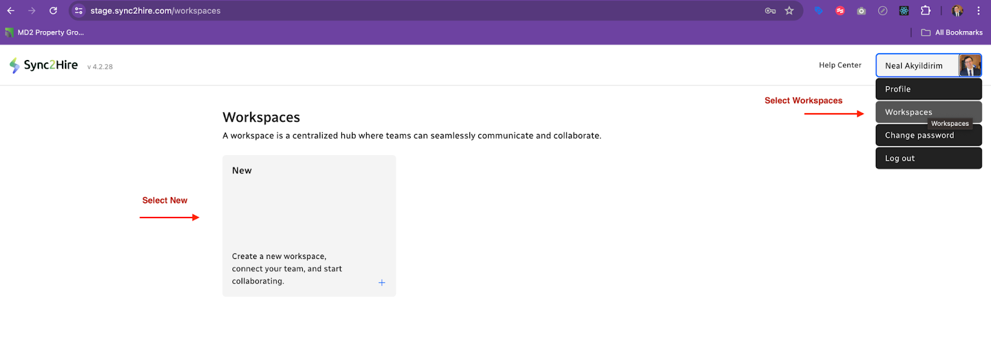
Task: Select Workspaces from user menu
Action: click(928, 112)
